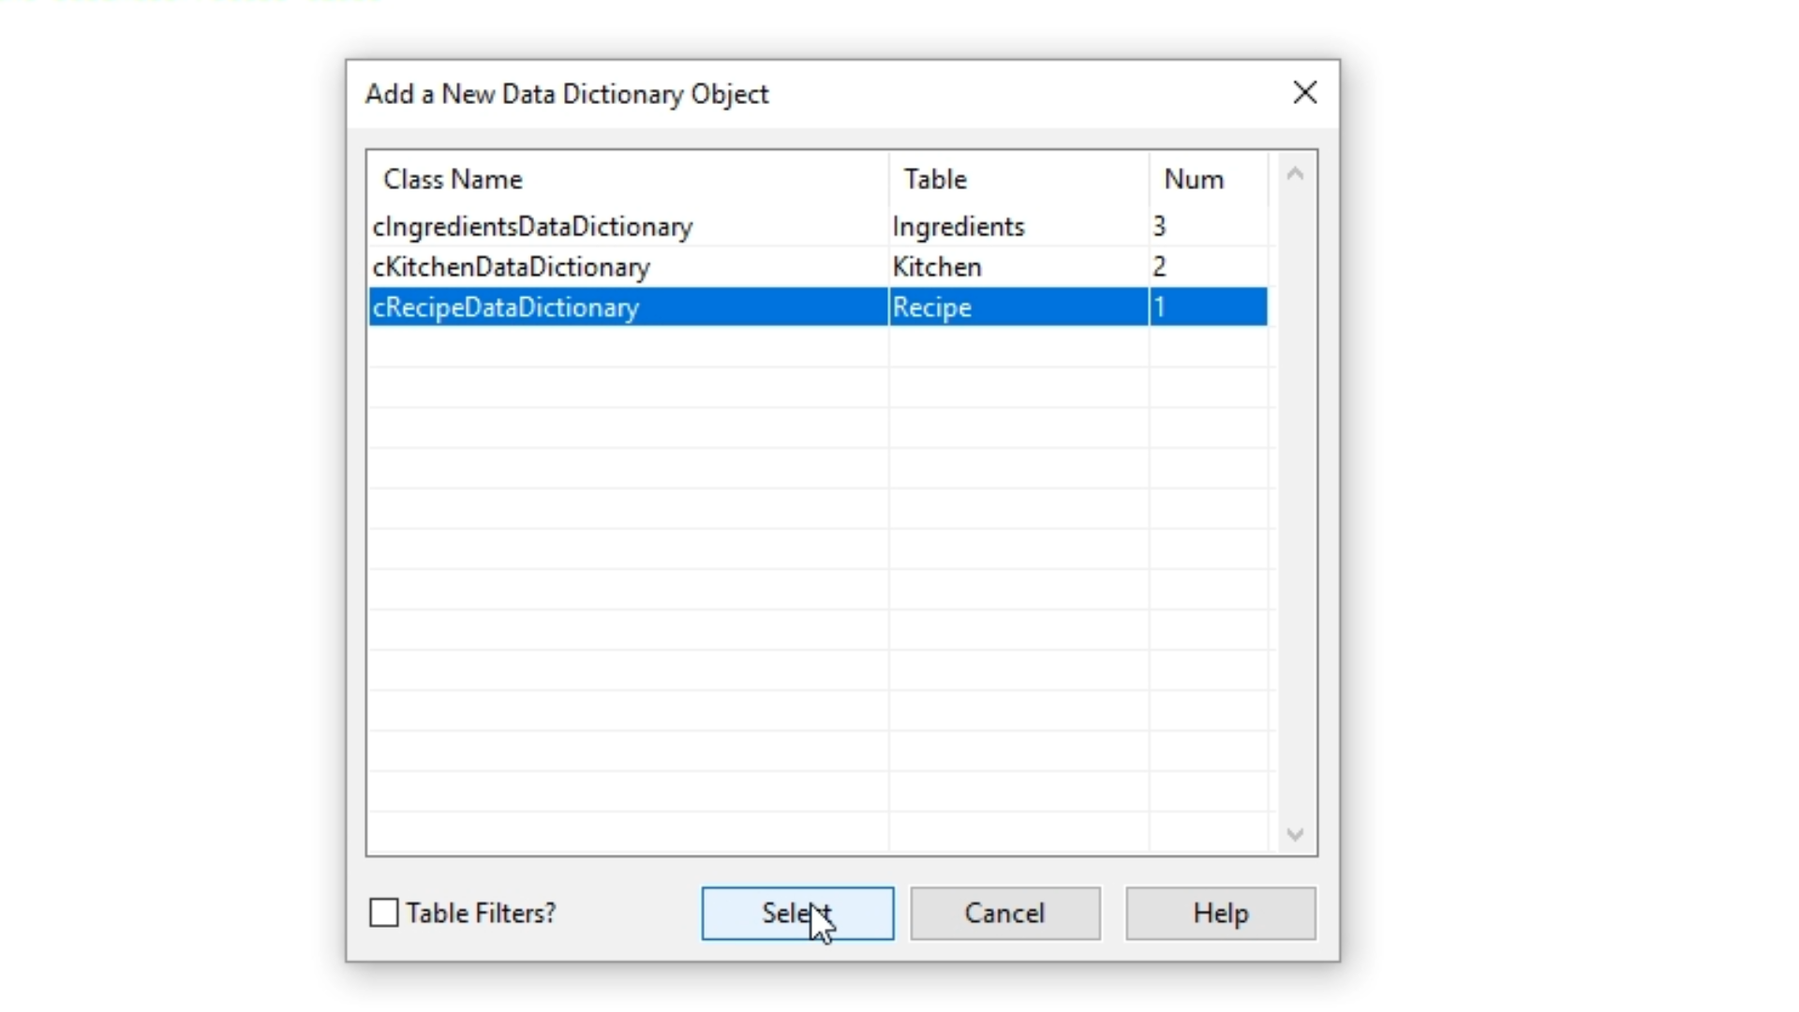Click the Ingredients table cell
1799x1012 pixels.
coord(959,227)
